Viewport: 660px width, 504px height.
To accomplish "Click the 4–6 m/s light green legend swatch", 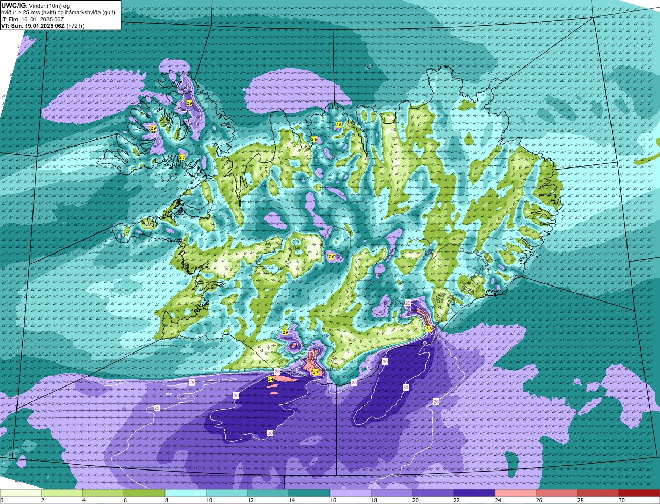I will coord(103,493).
